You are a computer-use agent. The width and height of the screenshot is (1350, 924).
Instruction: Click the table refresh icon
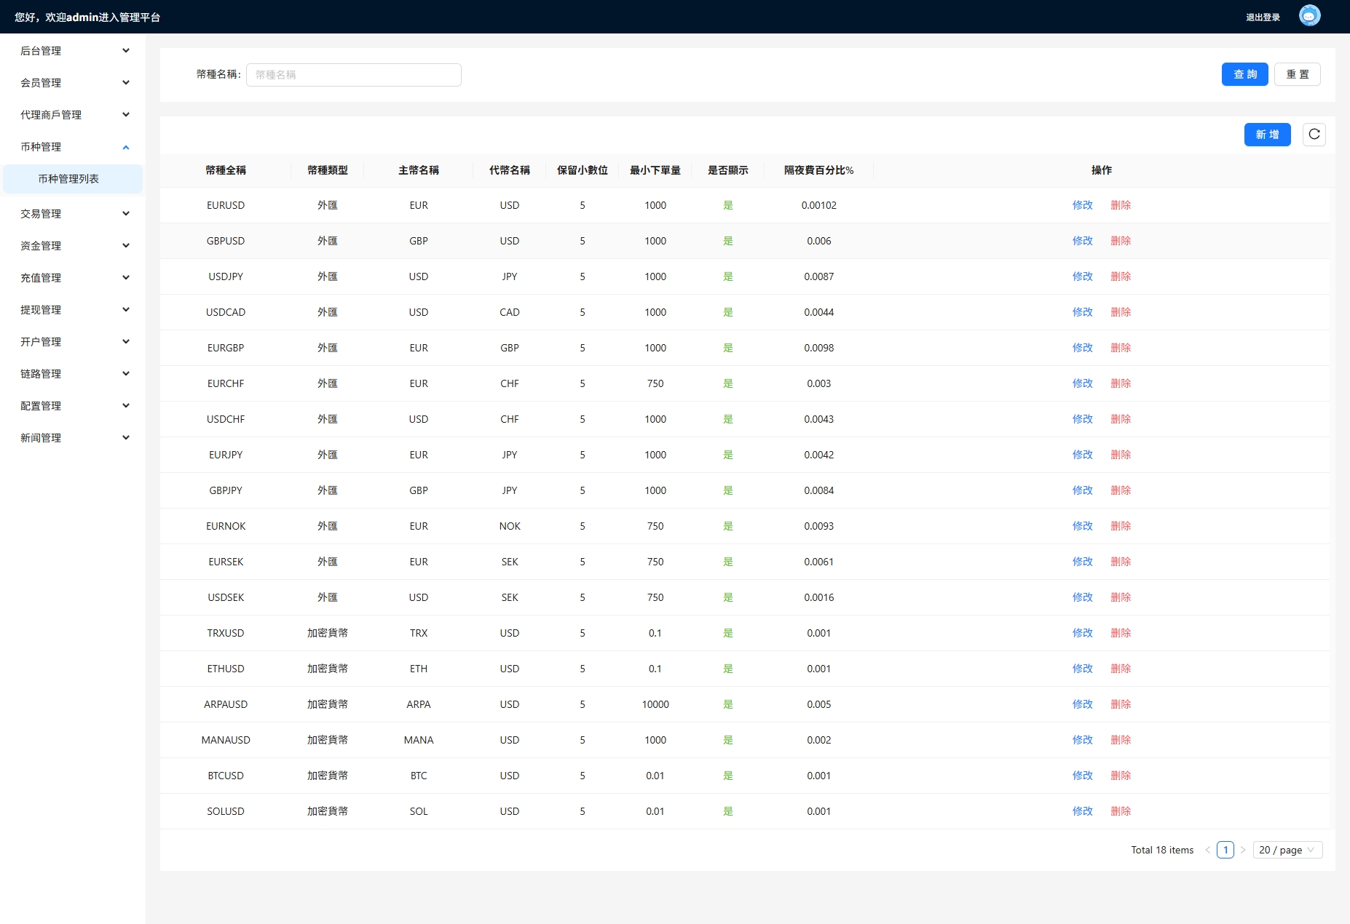(1314, 135)
